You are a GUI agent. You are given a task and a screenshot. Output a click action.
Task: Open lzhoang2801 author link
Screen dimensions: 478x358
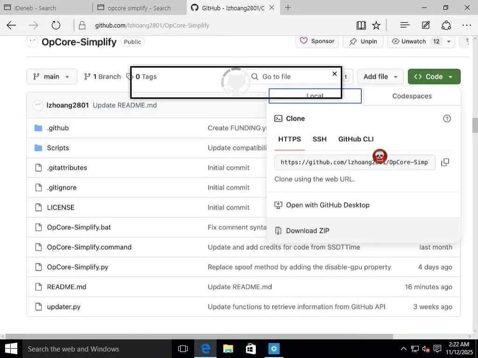pos(67,105)
